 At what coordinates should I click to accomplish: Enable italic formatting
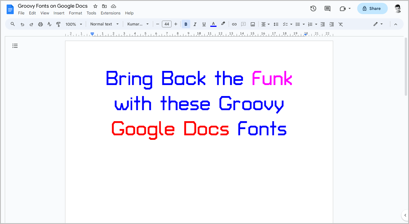tap(195, 24)
